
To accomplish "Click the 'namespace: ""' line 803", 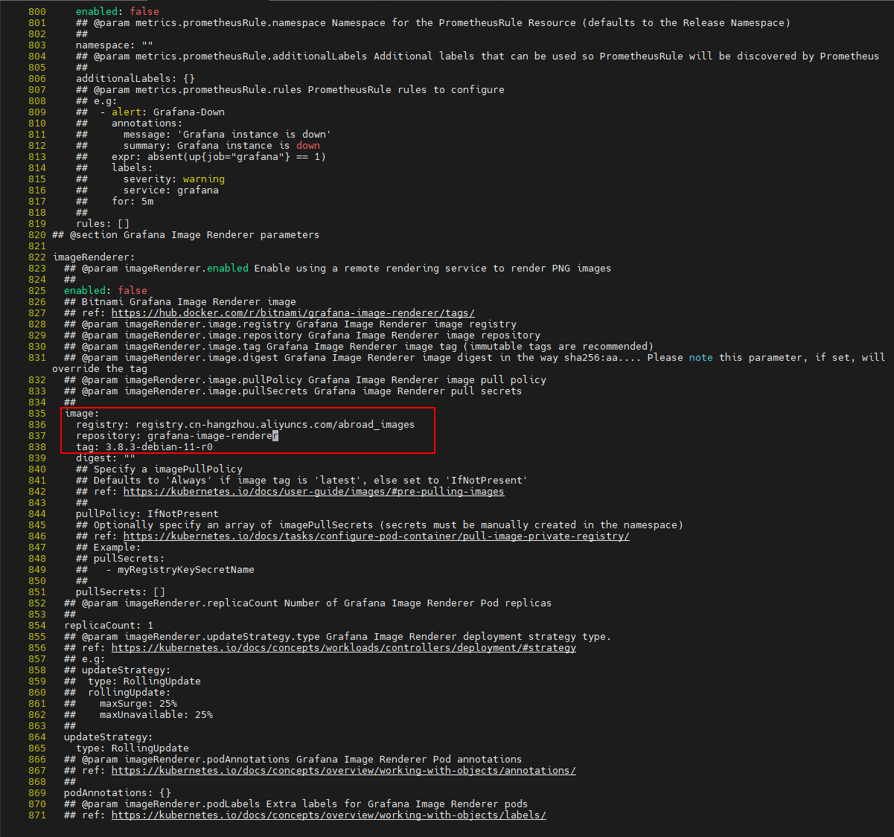I will click(x=114, y=45).
